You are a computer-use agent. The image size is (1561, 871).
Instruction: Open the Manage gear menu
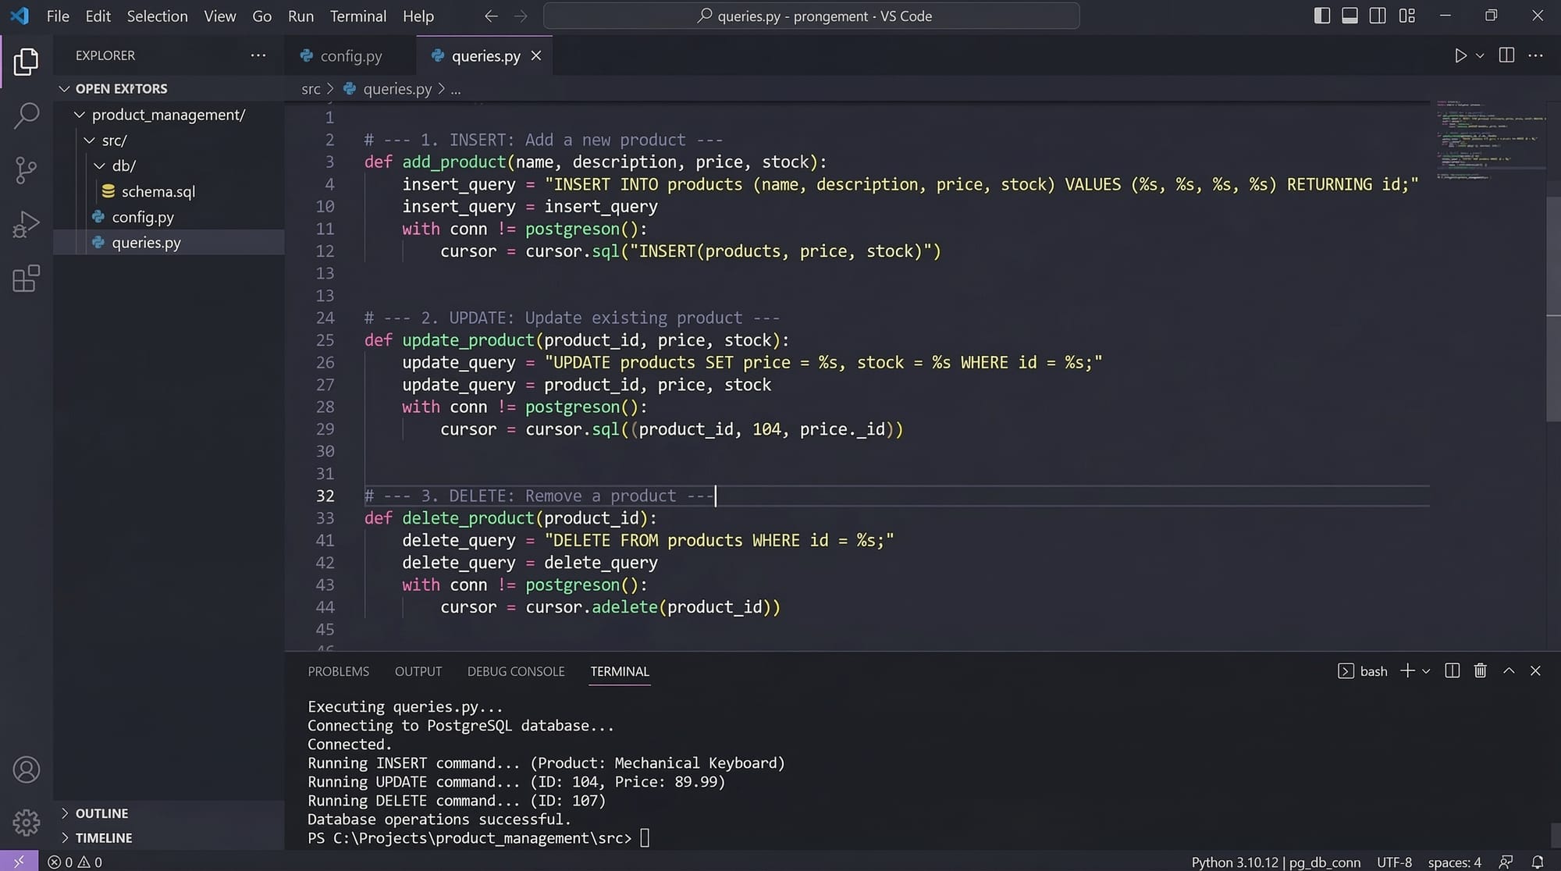(26, 821)
